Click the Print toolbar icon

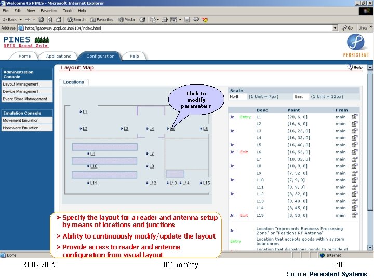pyautogui.click(x=165, y=20)
